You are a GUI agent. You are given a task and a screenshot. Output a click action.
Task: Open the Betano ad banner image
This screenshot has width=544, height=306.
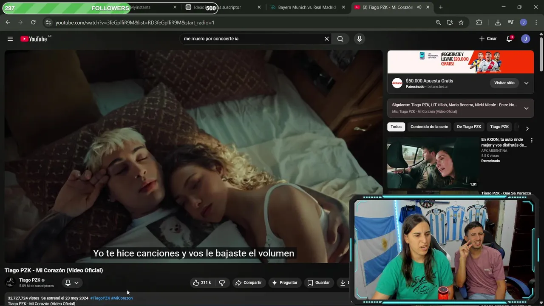click(x=460, y=62)
